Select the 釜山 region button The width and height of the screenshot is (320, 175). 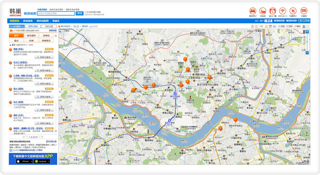[16, 41]
